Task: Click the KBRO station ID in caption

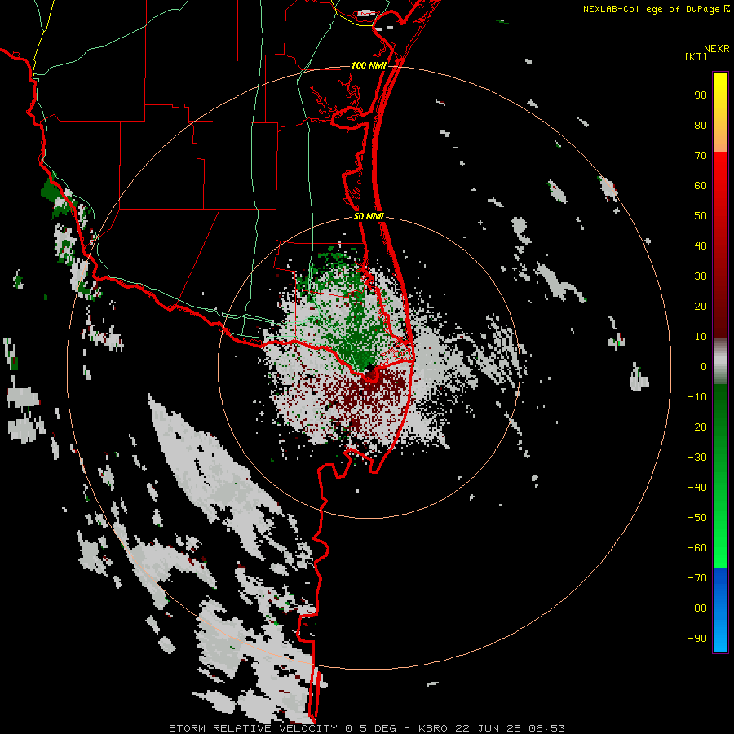Action: point(434,728)
